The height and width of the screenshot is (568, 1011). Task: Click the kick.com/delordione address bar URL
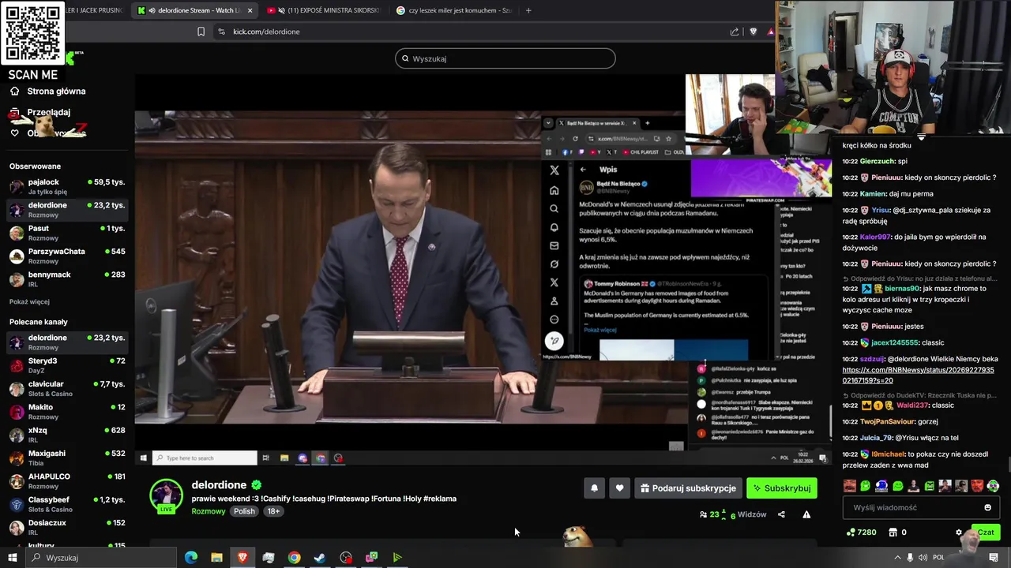266,32
